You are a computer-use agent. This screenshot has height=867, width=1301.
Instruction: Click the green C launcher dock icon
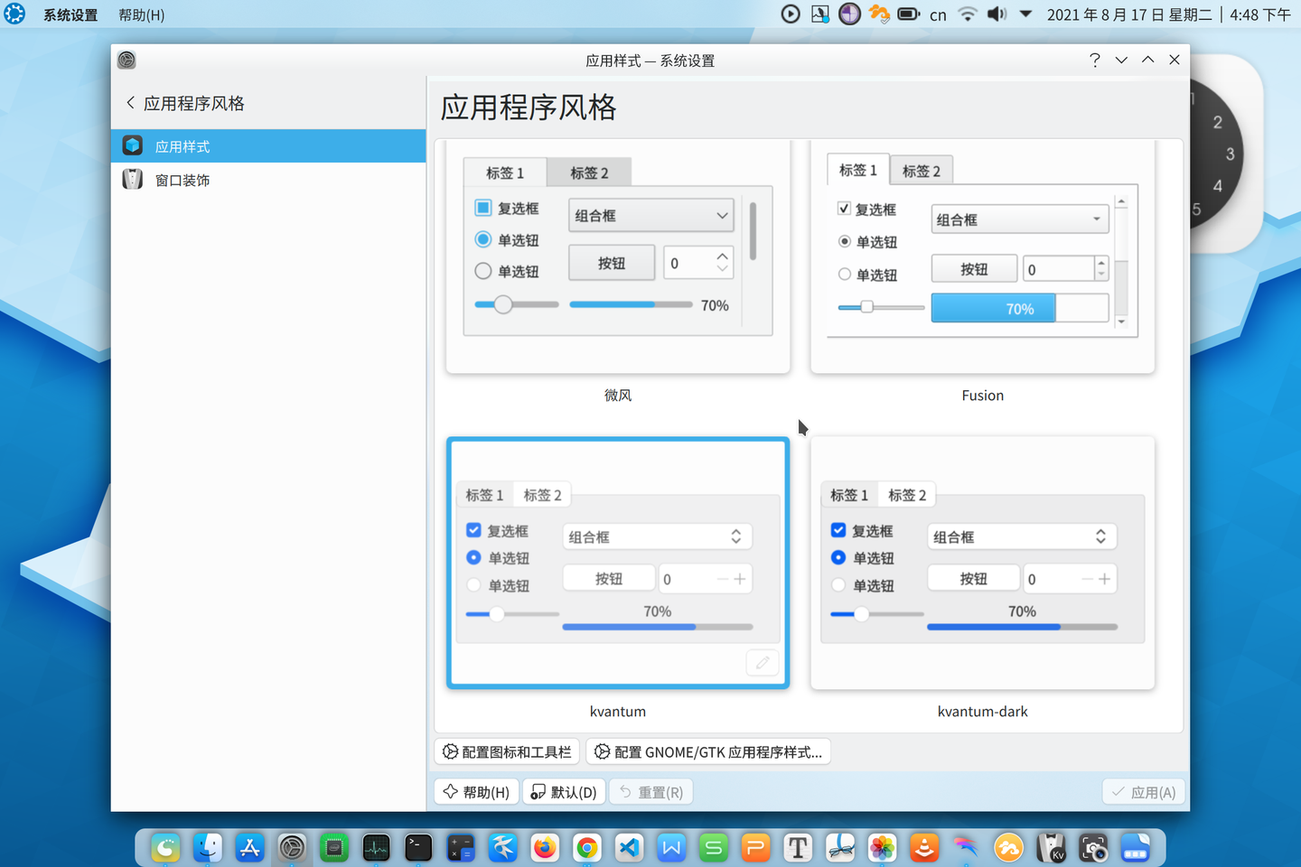pyautogui.click(x=165, y=847)
